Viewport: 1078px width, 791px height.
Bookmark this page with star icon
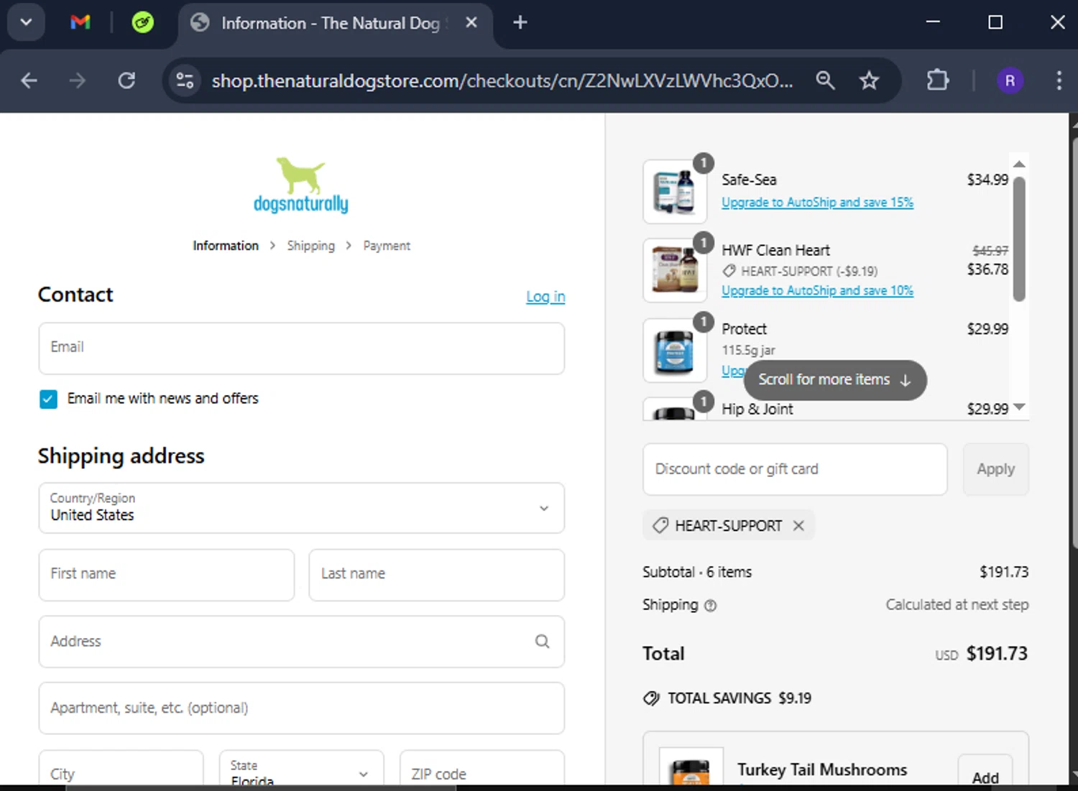coord(870,80)
